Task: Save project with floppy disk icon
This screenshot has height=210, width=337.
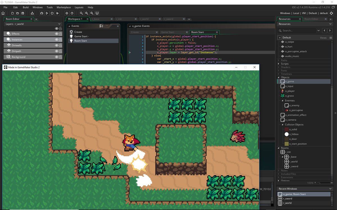Action: [x=23, y=13]
